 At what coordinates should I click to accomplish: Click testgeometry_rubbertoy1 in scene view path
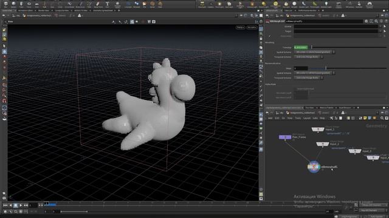point(37,16)
